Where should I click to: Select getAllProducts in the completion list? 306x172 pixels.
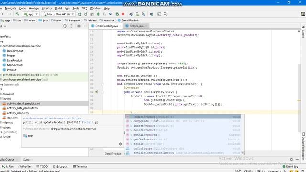tap(183, 135)
